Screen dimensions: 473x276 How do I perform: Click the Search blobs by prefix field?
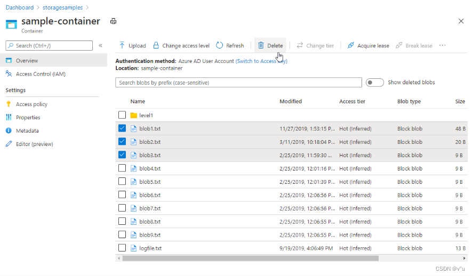[x=238, y=83]
